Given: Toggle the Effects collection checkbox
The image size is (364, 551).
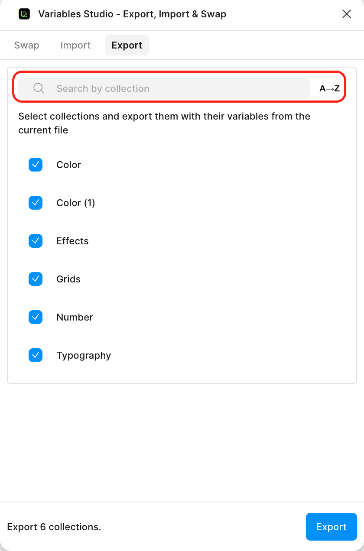Looking at the screenshot, I should tap(36, 241).
